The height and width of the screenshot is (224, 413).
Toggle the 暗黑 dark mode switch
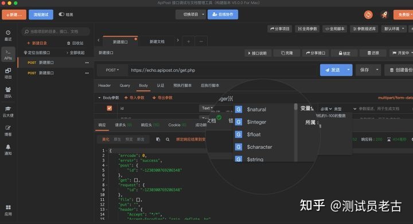click(61, 14)
